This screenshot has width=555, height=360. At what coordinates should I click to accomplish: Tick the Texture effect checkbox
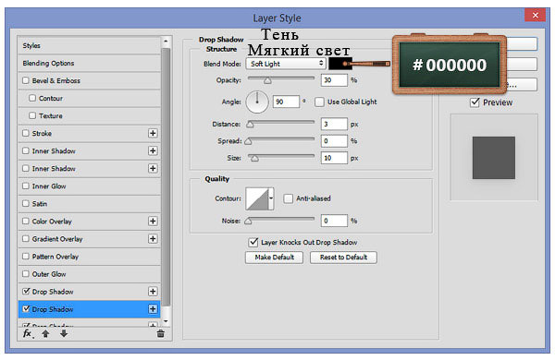(x=32, y=115)
